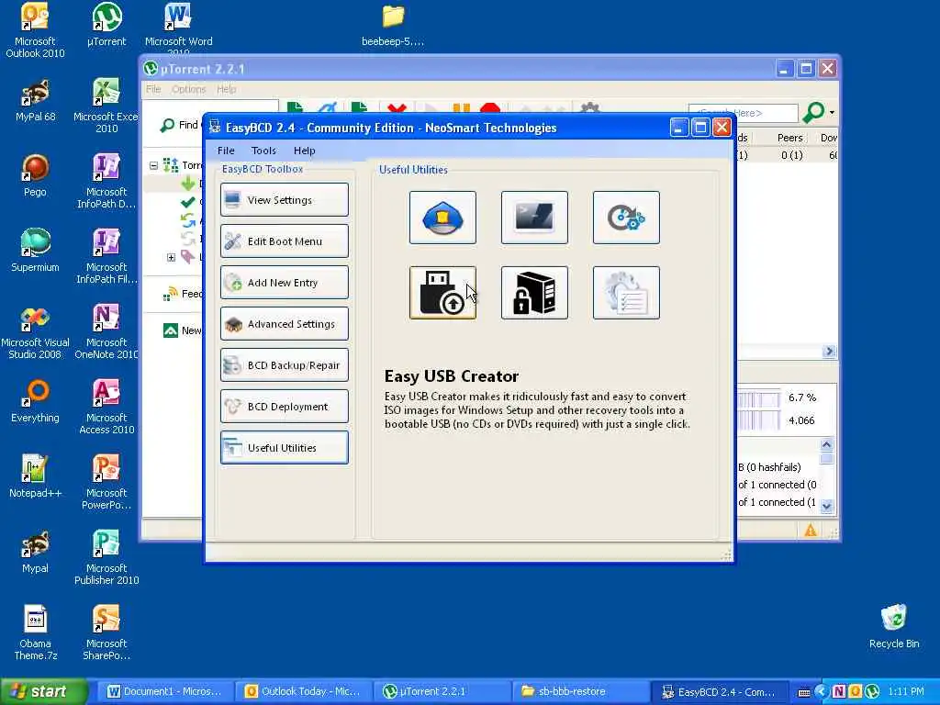Collapse the Torrents tree in uTorrent sidebar
Image resolution: width=940 pixels, height=705 pixels.
[x=153, y=165]
